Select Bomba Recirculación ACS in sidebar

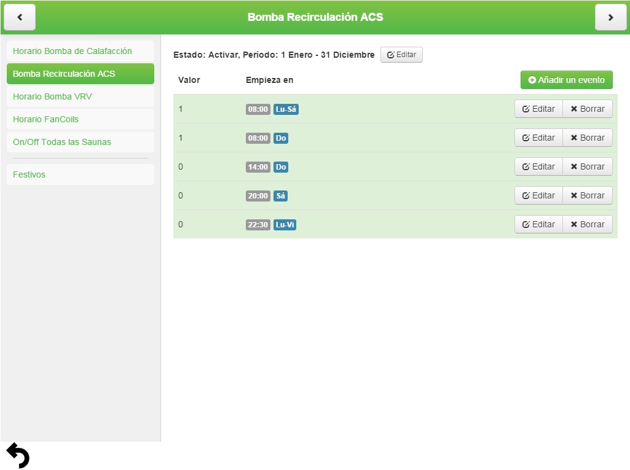(x=80, y=74)
